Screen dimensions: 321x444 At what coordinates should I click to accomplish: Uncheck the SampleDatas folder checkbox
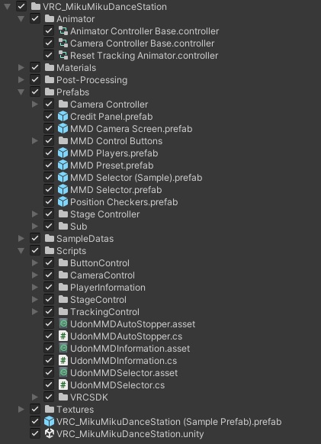(35, 238)
